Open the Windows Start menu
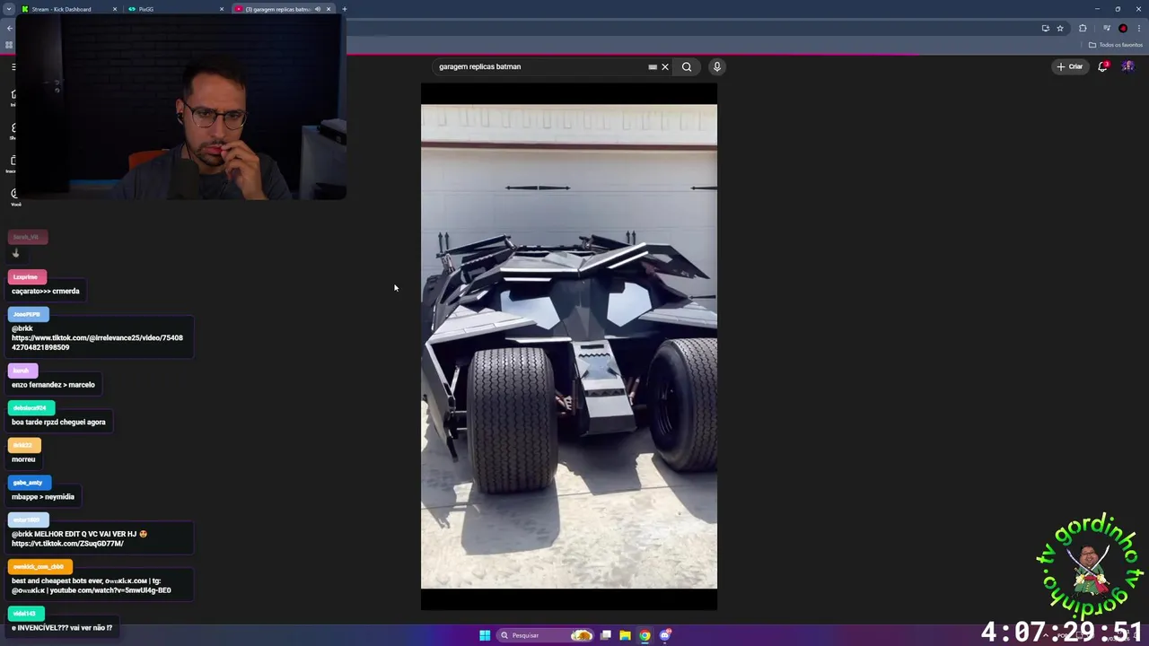This screenshot has width=1149, height=646. tap(485, 635)
